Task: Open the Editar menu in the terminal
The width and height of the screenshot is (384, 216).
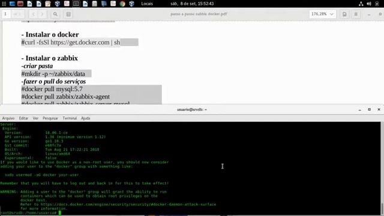Action: click(x=23, y=118)
